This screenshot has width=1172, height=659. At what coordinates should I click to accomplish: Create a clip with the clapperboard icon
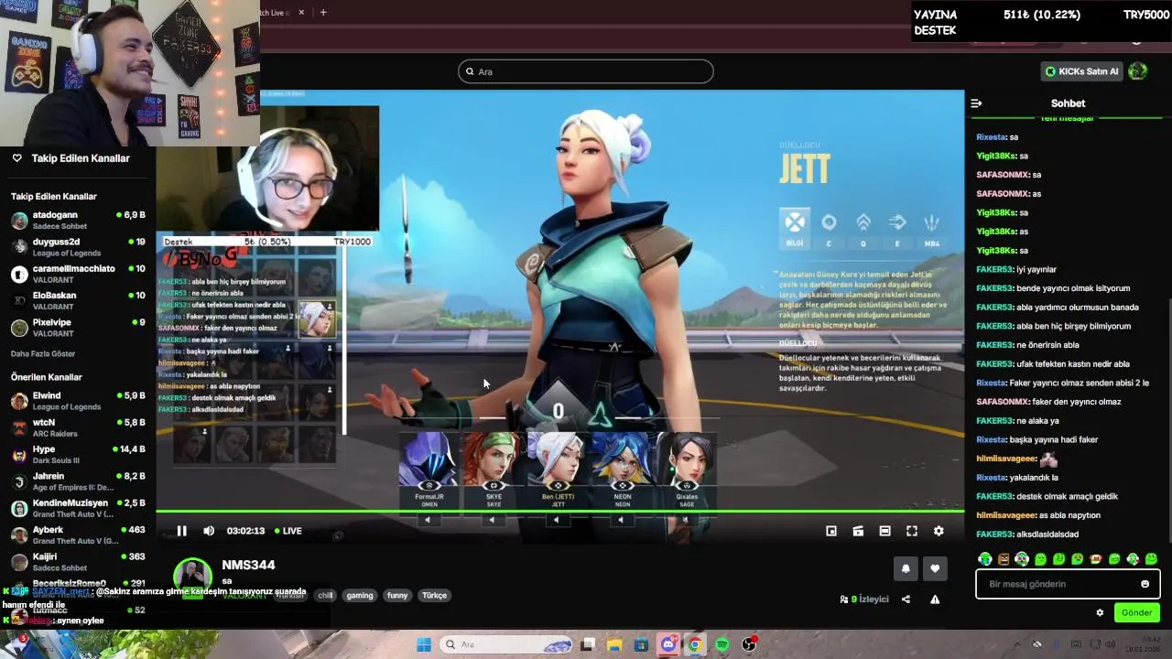(858, 531)
